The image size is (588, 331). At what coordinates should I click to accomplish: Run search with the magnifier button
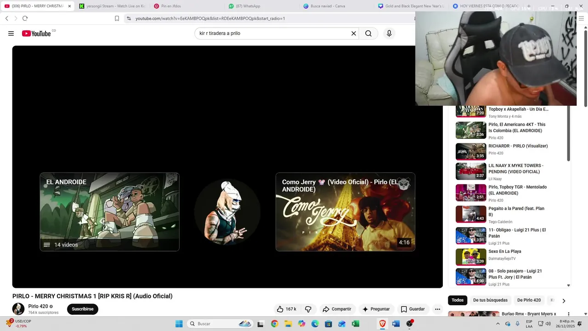coord(368,34)
